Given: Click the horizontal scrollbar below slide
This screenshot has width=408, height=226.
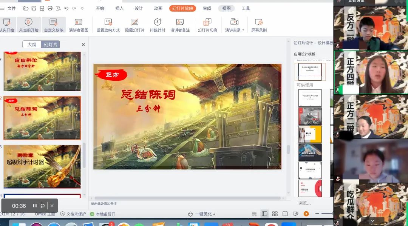Looking at the screenshot, I should point(187,198).
